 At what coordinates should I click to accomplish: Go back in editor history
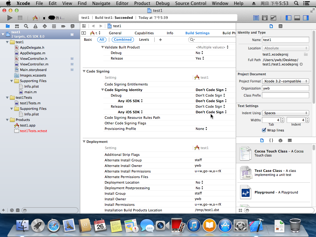(93, 26)
